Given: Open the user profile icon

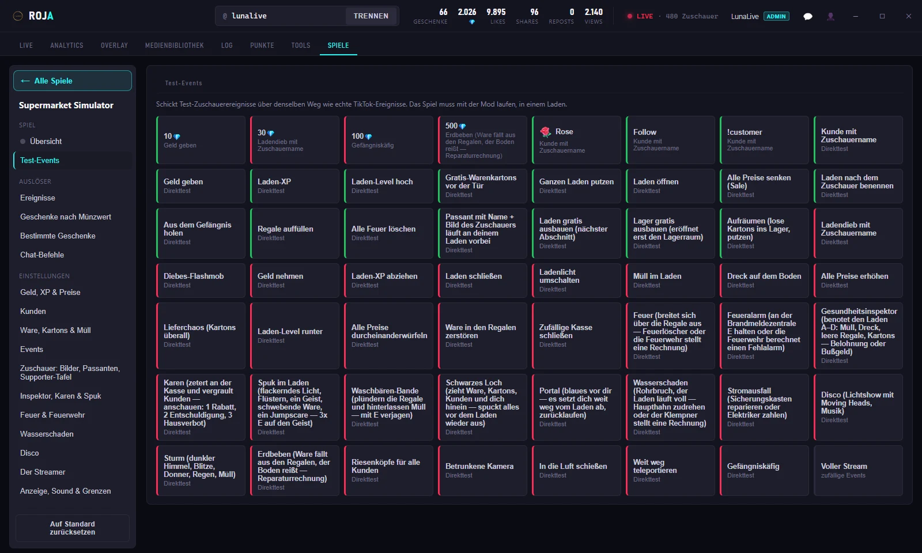Looking at the screenshot, I should (x=830, y=16).
